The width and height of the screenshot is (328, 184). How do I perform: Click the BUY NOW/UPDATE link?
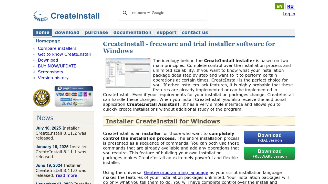click(57, 66)
